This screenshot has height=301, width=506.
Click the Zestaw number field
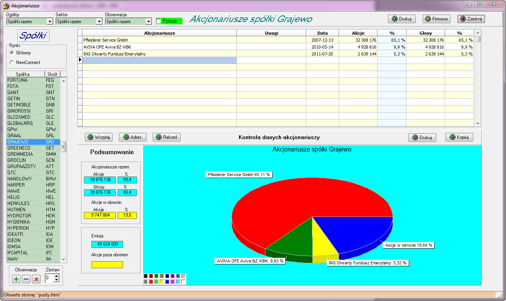tap(49, 278)
